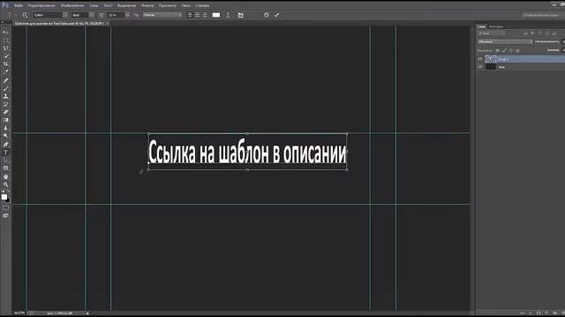
Task: Hide the text layer with eye icon
Action: [480, 59]
